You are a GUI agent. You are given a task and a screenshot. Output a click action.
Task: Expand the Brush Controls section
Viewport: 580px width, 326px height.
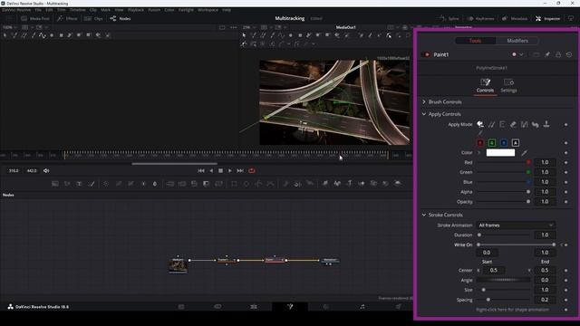424,102
